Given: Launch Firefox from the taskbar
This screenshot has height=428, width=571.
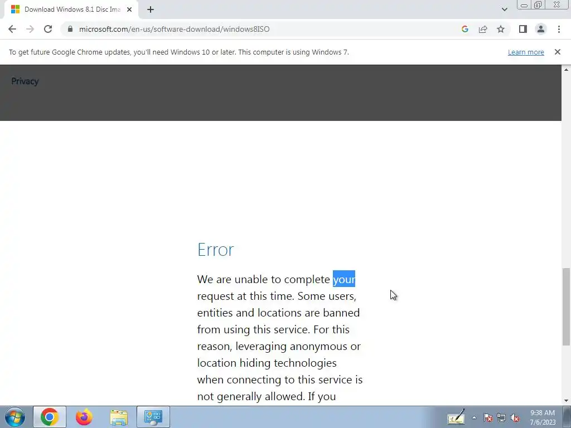Looking at the screenshot, I should (84, 417).
